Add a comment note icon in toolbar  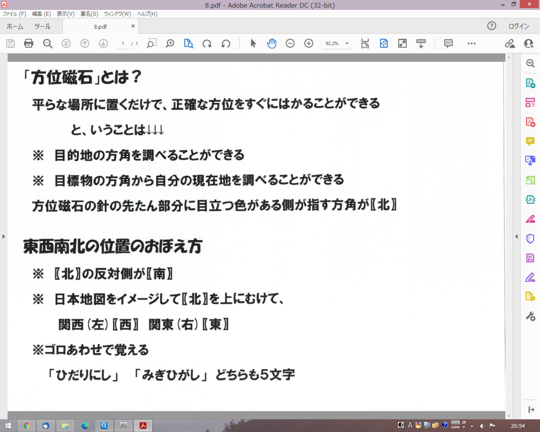tap(448, 44)
